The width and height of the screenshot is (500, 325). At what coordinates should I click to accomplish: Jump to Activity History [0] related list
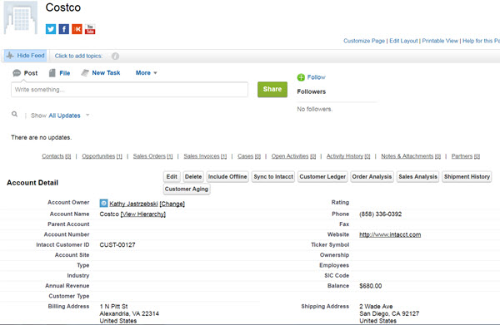(x=348, y=156)
